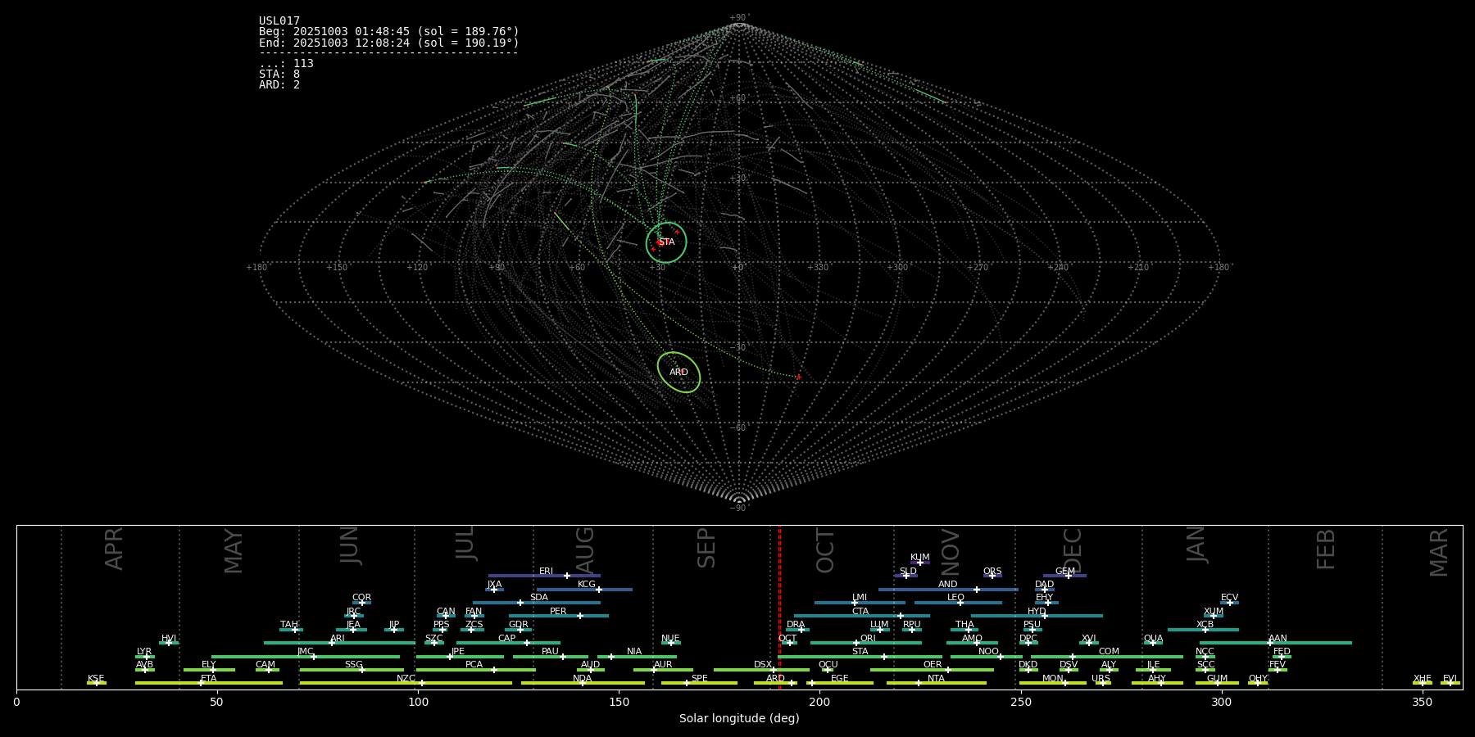Click the USL017 station title text
The image size is (1475, 737).
tap(279, 21)
